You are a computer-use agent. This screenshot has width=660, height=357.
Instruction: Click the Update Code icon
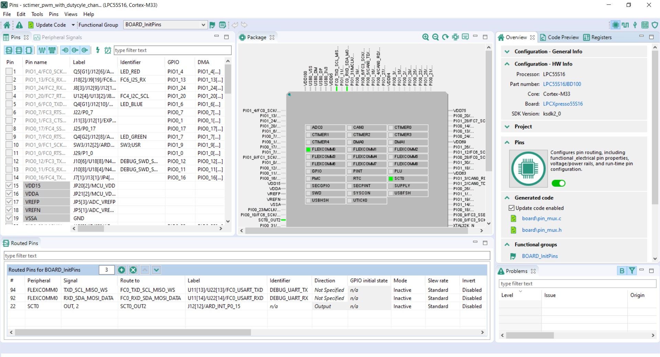point(31,25)
